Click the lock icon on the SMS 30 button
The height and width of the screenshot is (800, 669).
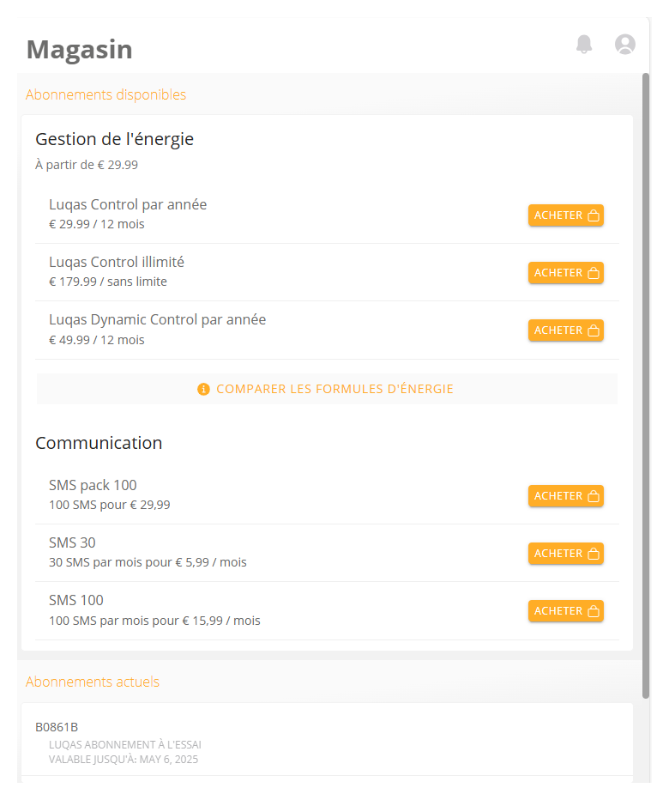coord(593,554)
